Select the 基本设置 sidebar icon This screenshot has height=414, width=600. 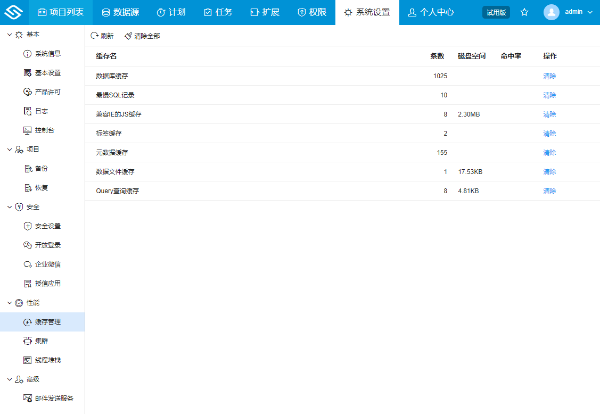point(26,72)
